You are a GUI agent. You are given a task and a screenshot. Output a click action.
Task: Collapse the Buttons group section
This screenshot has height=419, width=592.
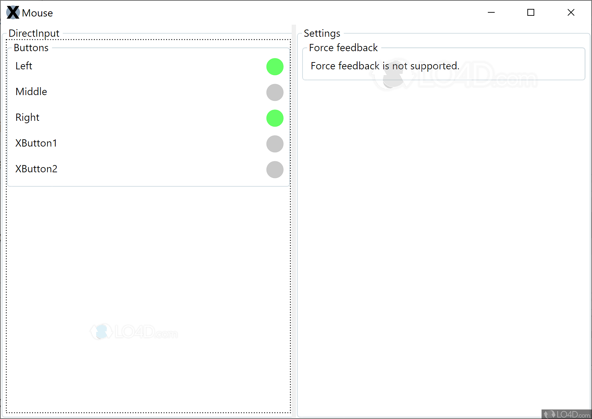pos(31,48)
